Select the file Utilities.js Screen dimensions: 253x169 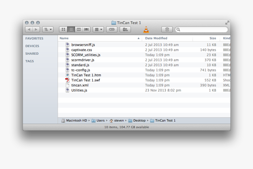(x=144, y=90)
